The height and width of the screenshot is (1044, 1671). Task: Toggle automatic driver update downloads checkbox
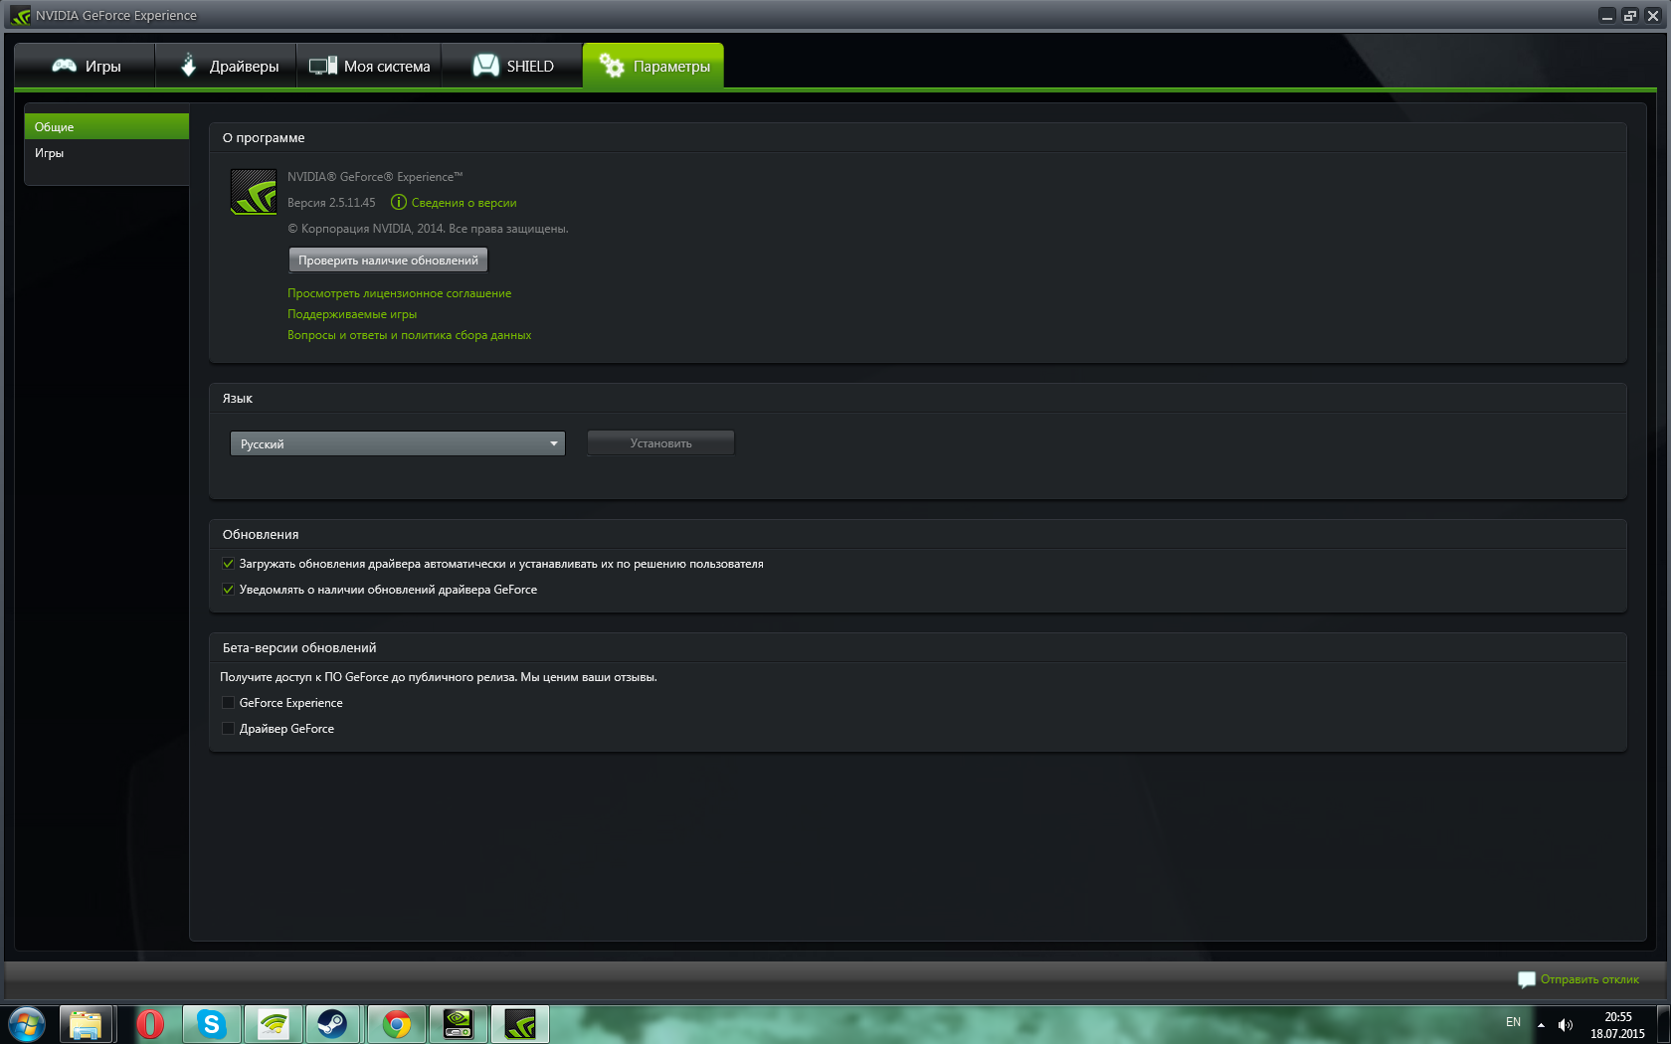click(228, 564)
